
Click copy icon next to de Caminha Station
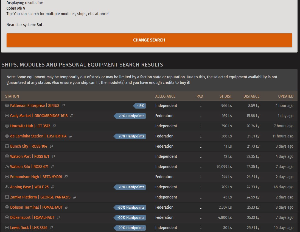(x=71, y=136)
